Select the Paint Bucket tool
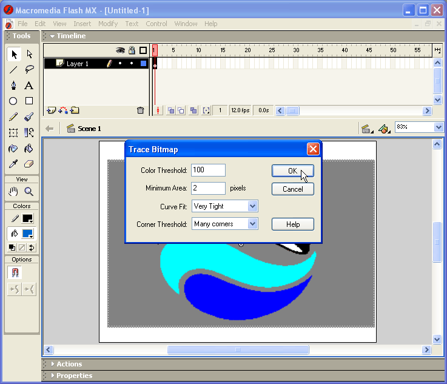447x384 pixels. click(x=29, y=149)
